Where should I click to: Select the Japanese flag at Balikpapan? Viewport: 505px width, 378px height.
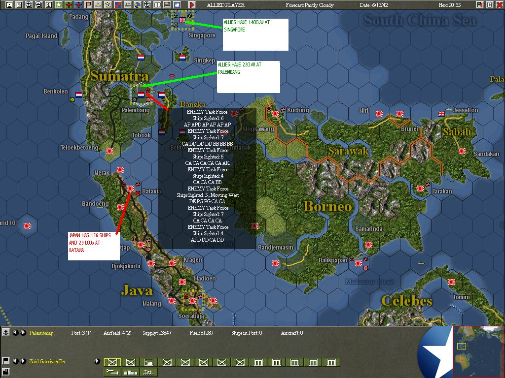(359, 263)
